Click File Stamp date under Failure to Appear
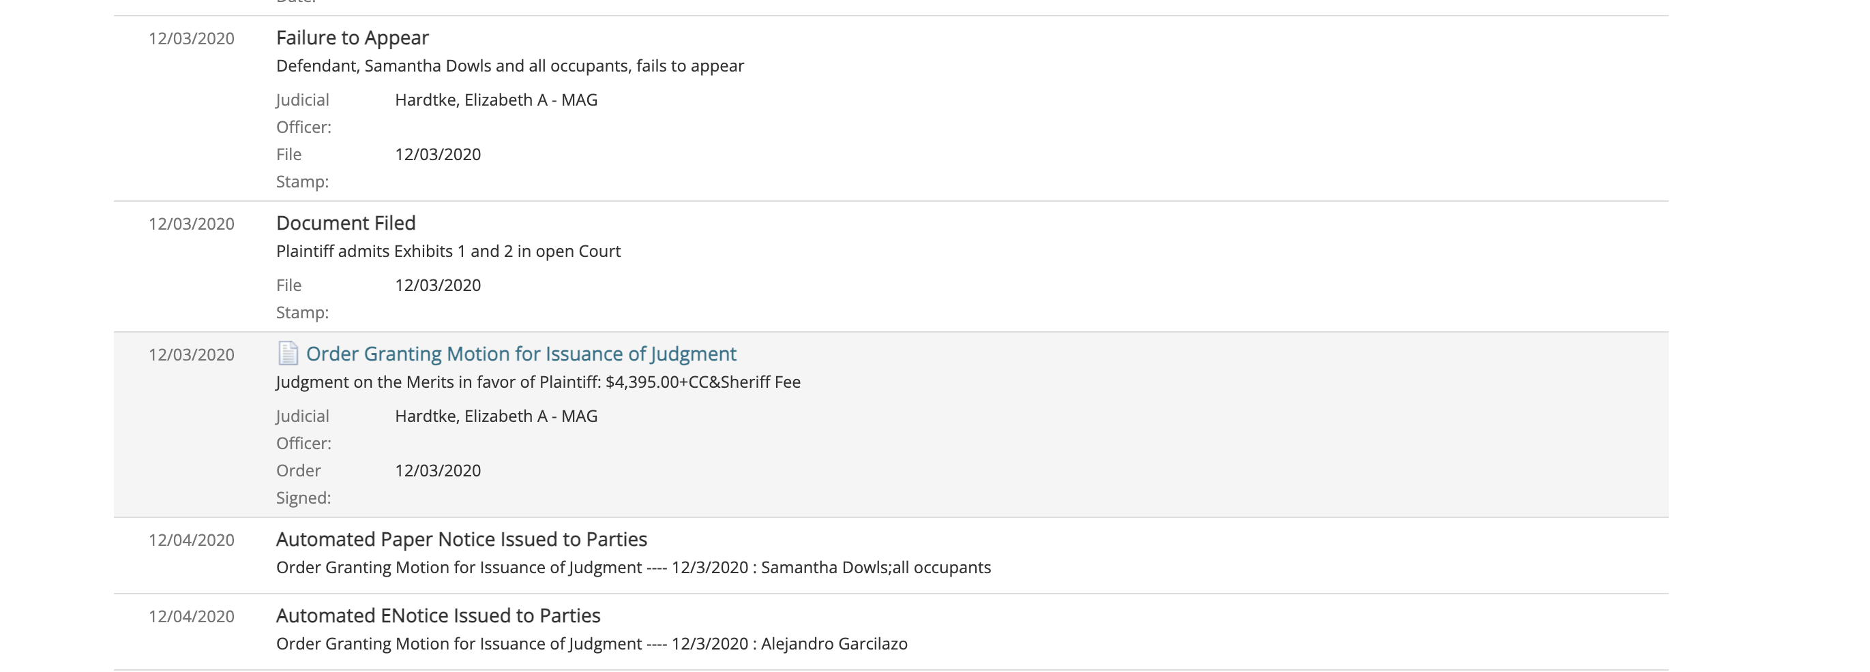Viewport: 1870px width, 672px height. [x=438, y=155]
